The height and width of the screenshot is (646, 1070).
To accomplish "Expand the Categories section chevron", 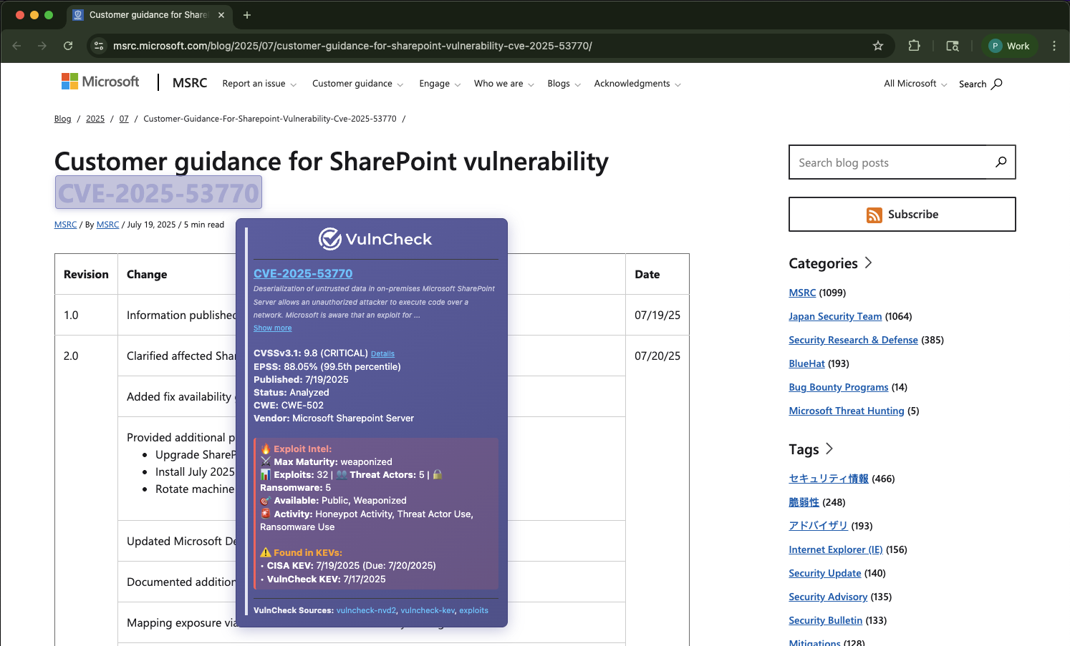I will (x=869, y=263).
